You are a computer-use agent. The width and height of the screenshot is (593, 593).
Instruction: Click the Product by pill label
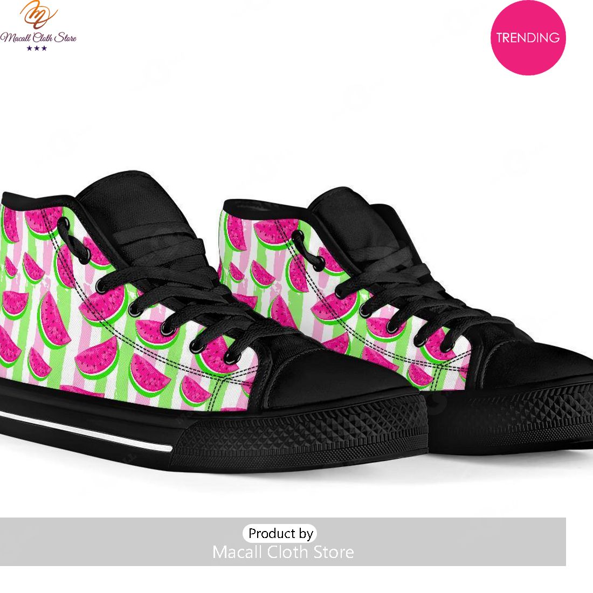pyautogui.click(x=280, y=533)
